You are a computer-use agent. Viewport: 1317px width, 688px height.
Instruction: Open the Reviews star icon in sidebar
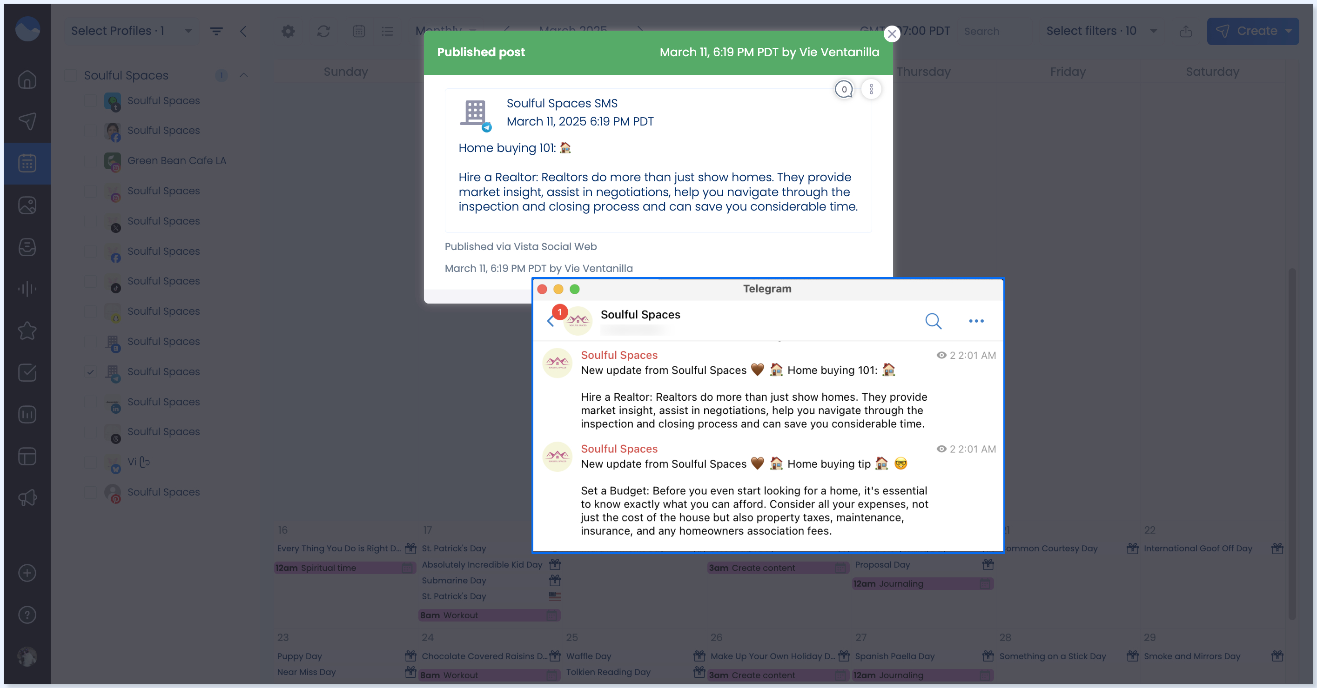tap(27, 331)
